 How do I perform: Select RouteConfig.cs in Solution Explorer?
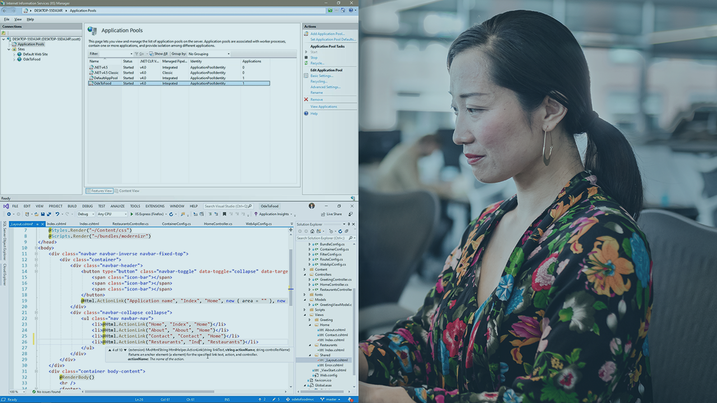click(331, 259)
